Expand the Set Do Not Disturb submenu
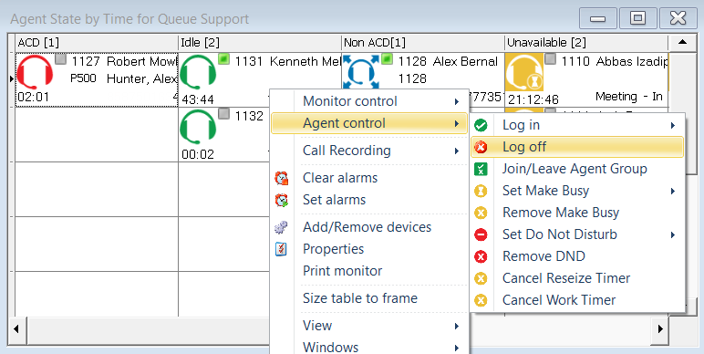This screenshot has width=704, height=354. tap(577, 234)
